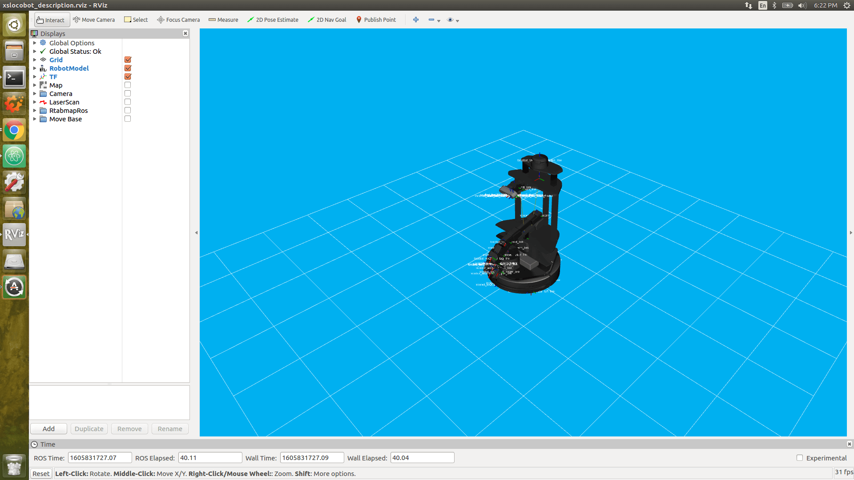
Task: Click the Reset button
Action: pyautogui.click(x=41, y=474)
